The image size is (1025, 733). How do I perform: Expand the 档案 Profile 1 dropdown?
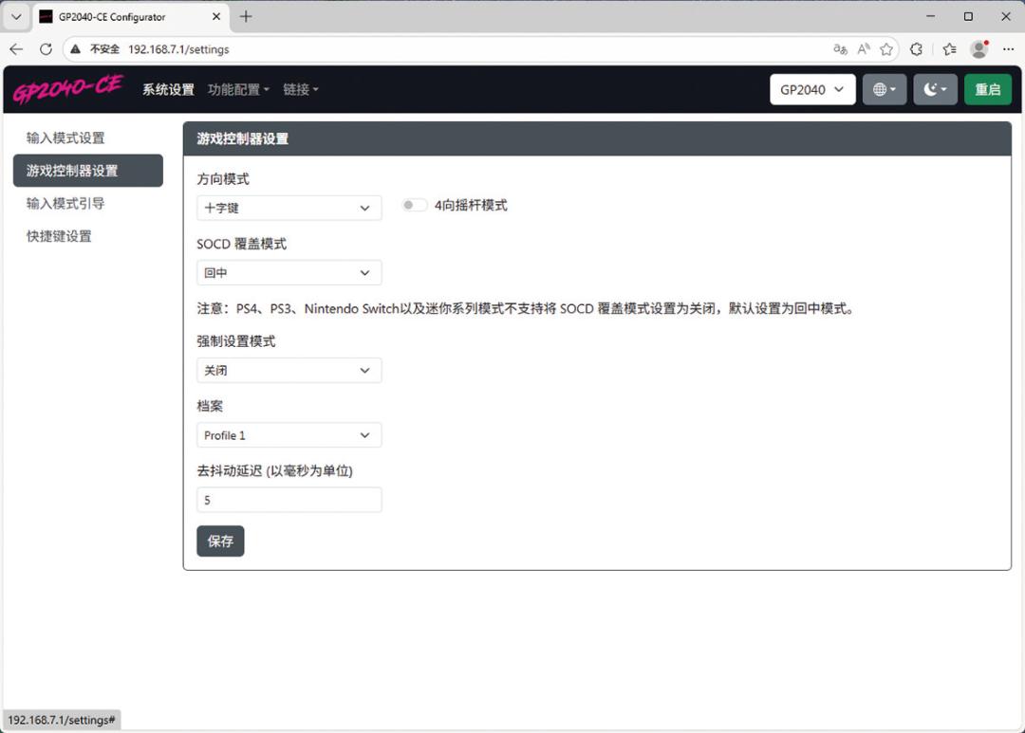point(289,435)
